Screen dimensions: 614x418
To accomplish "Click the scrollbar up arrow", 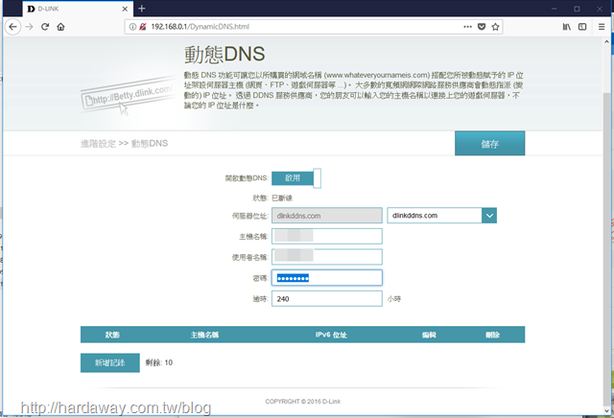I will coord(606,41).
